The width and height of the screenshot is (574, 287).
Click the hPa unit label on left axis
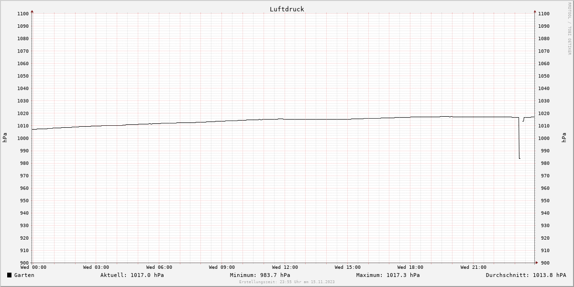[x=5, y=138]
